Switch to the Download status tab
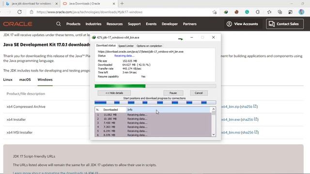Viewport: 310px width, 174px height. pyautogui.click(x=106, y=45)
